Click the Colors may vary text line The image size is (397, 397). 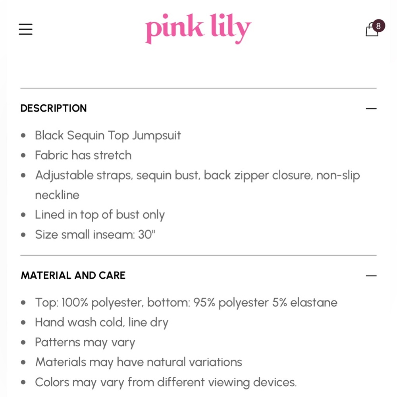pos(166,382)
